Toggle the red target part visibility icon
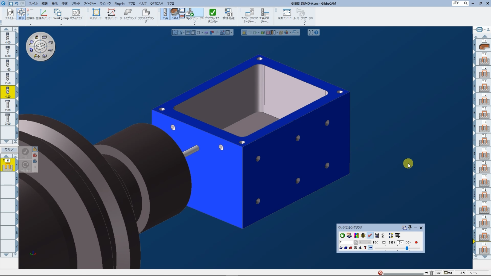The image size is (491, 276). tap(351, 248)
